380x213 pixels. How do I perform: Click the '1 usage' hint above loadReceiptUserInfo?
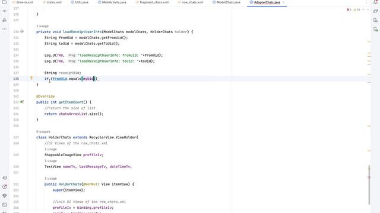pyautogui.click(x=42, y=26)
